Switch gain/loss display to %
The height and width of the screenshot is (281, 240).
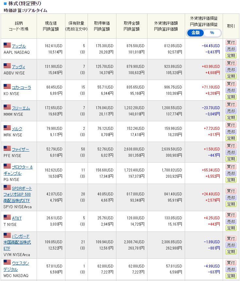tap(212, 33)
